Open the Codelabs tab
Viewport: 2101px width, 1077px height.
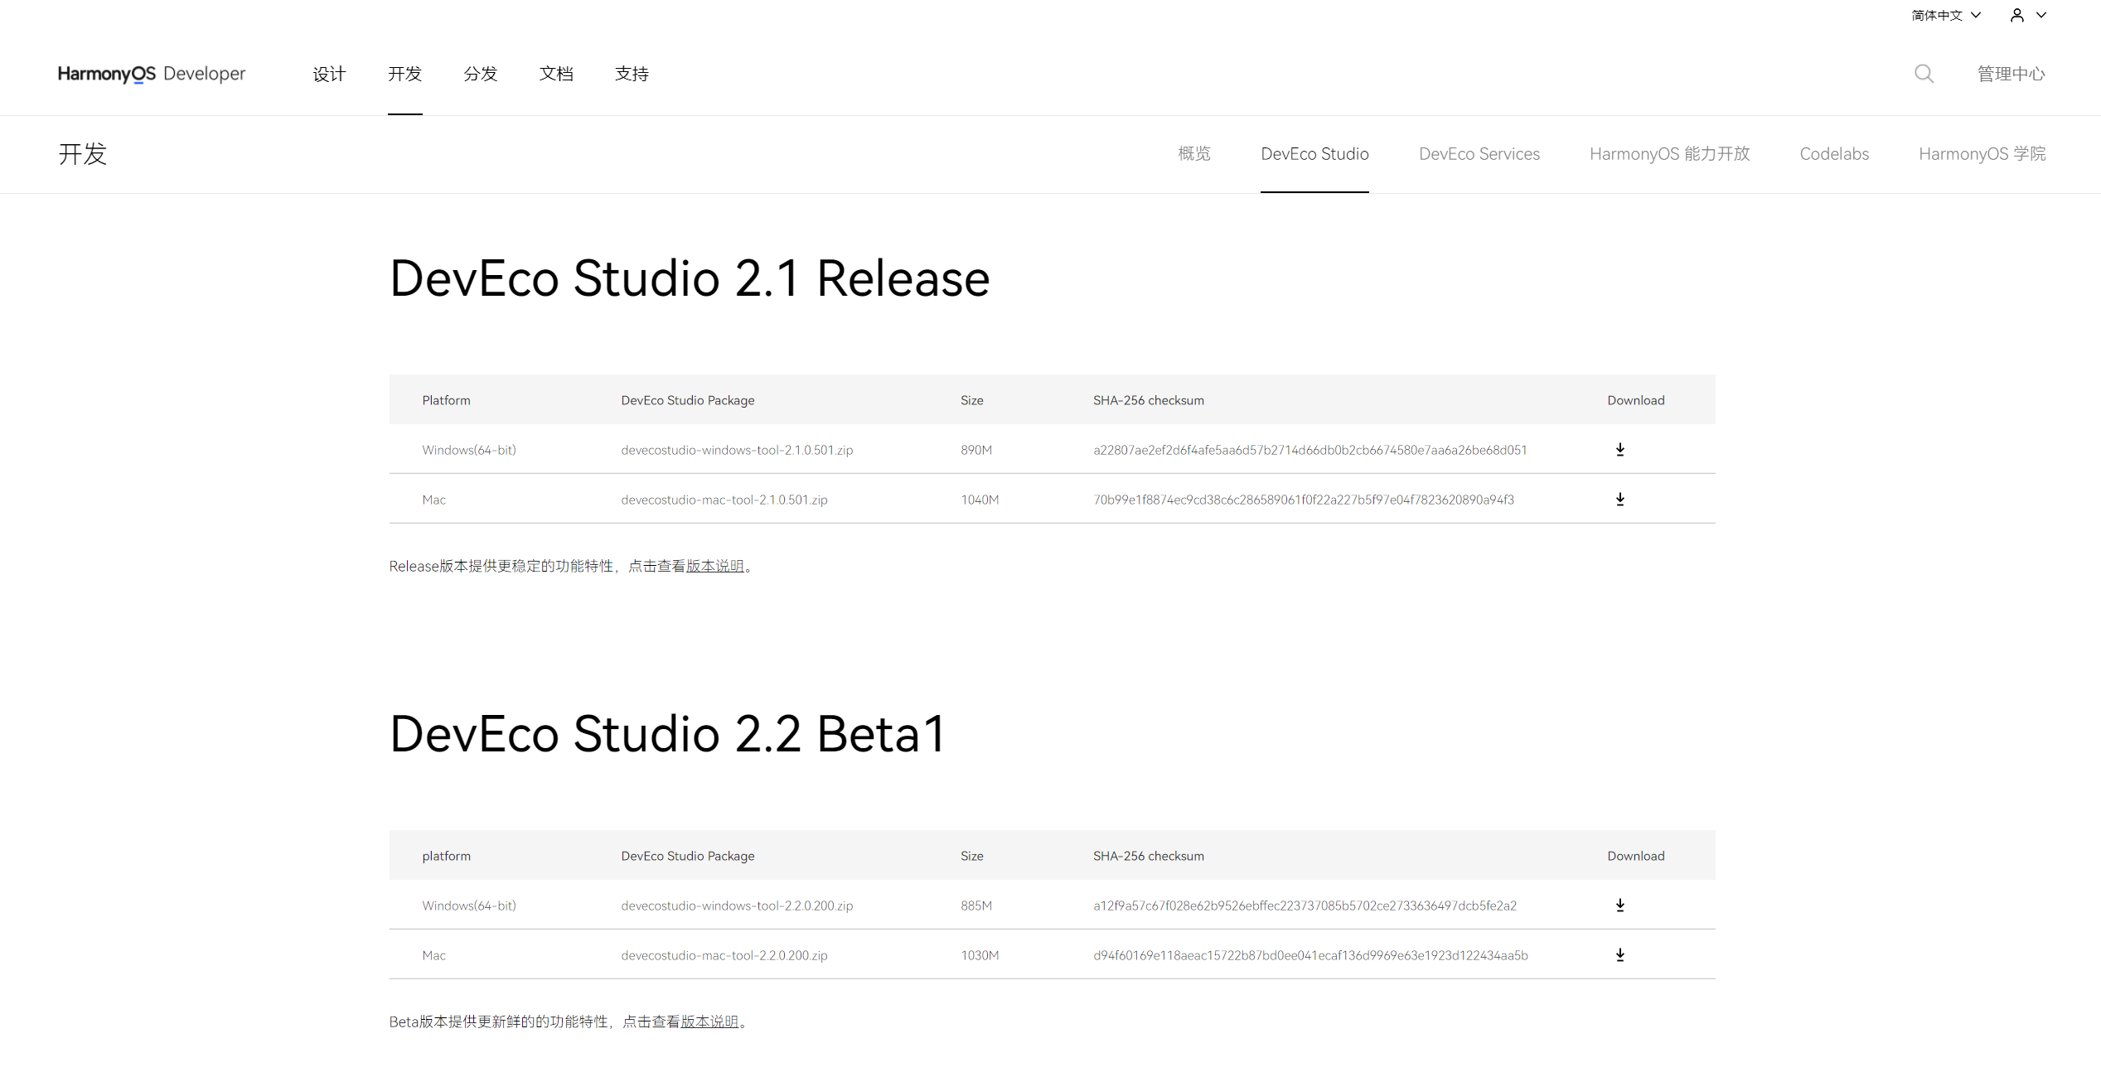tap(1834, 154)
